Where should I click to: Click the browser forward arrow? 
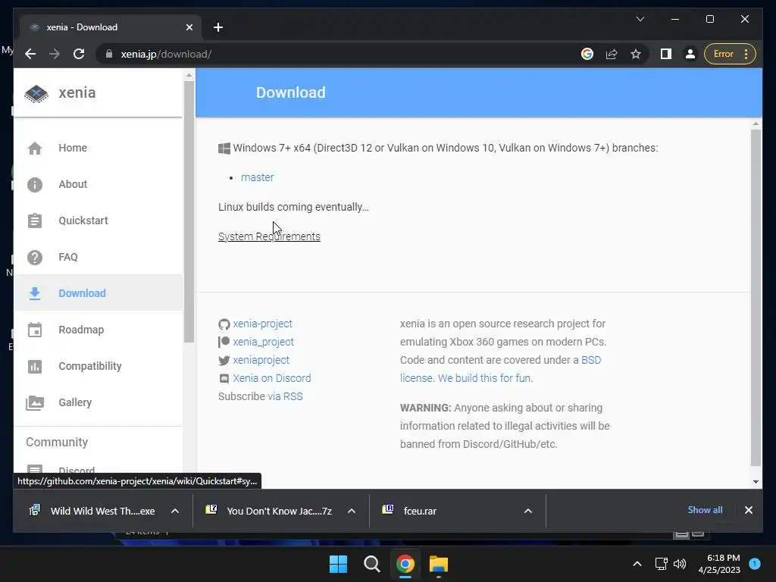click(55, 54)
